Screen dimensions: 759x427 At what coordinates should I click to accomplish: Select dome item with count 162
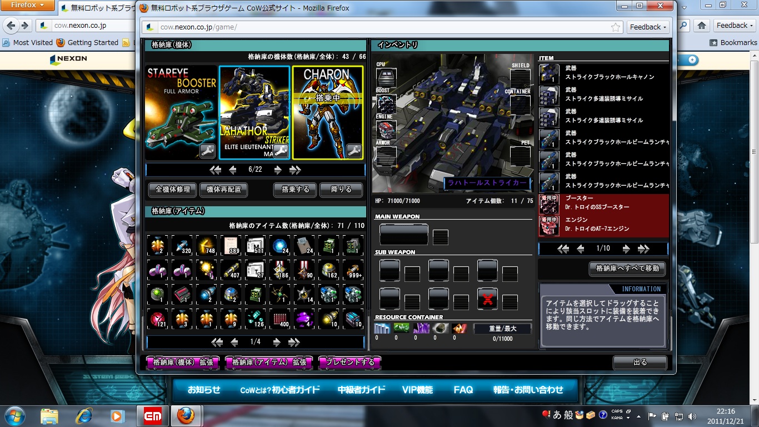(x=329, y=269)
